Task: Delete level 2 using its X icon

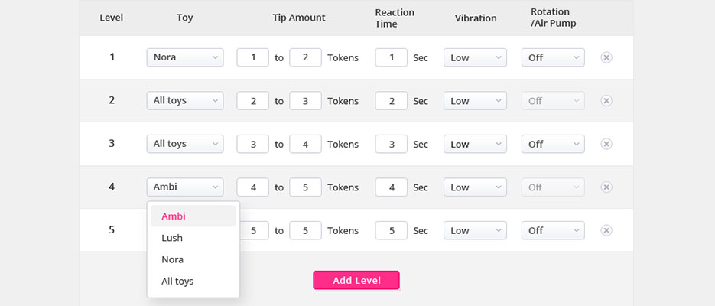Action: pyautogui.click(x=606, y=101)
